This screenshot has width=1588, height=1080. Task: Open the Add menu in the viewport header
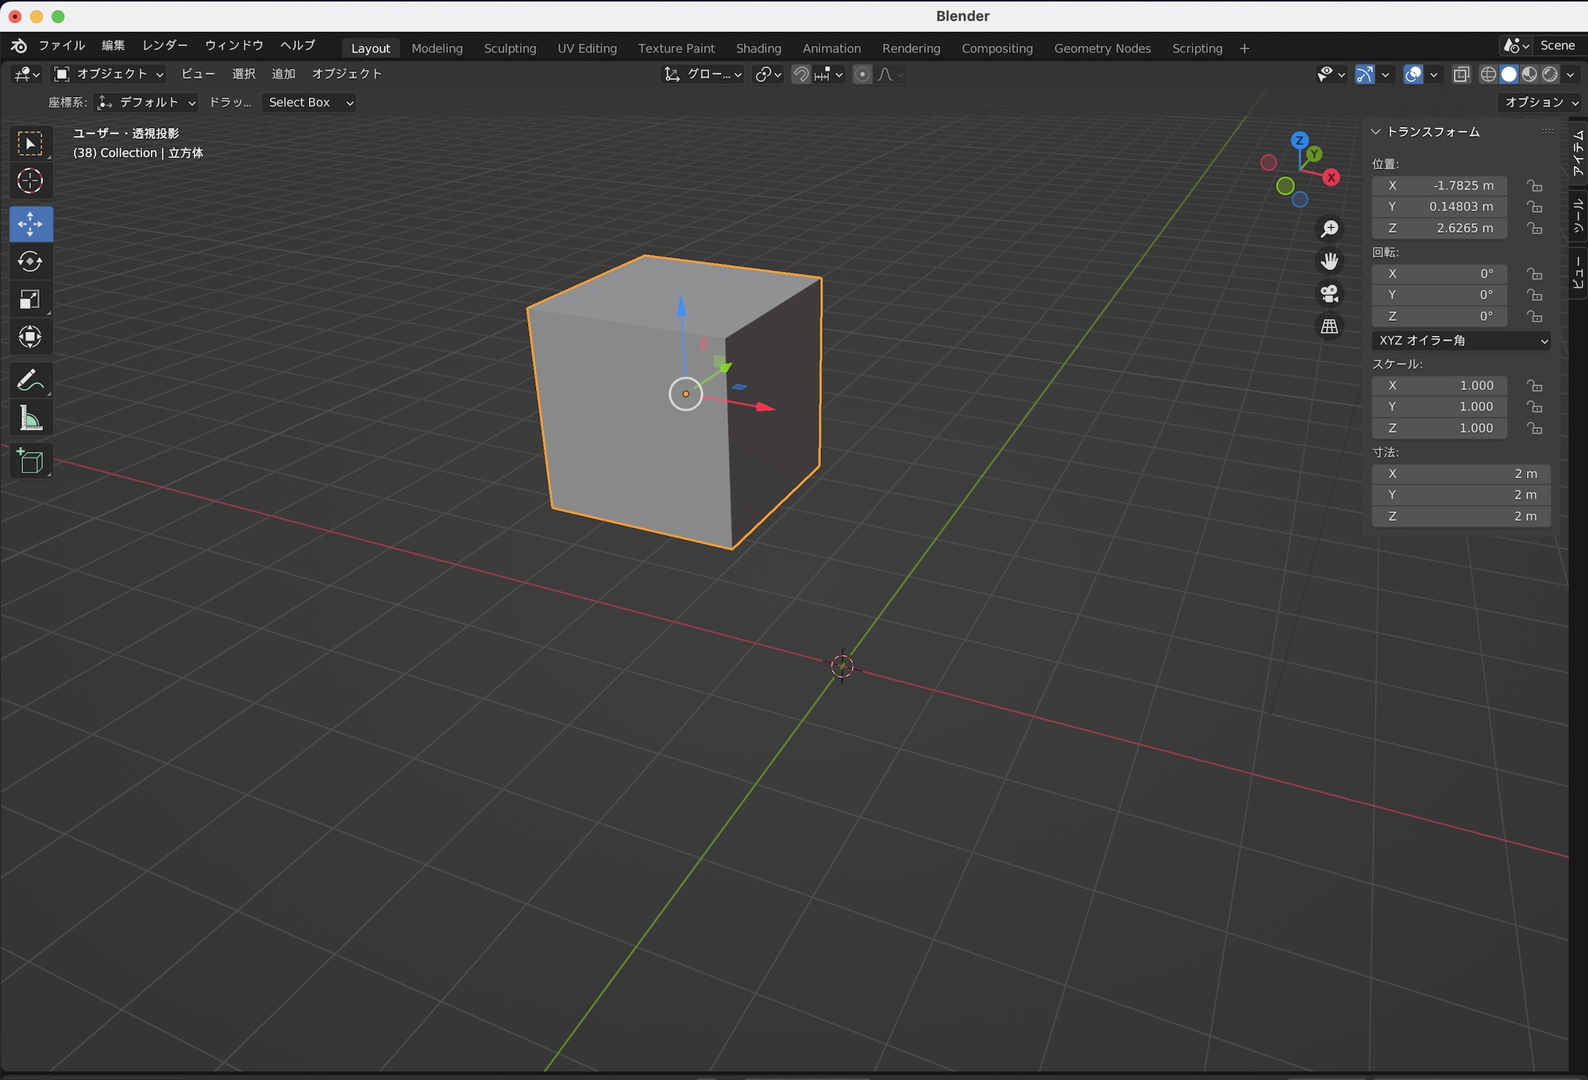(283, 74)
